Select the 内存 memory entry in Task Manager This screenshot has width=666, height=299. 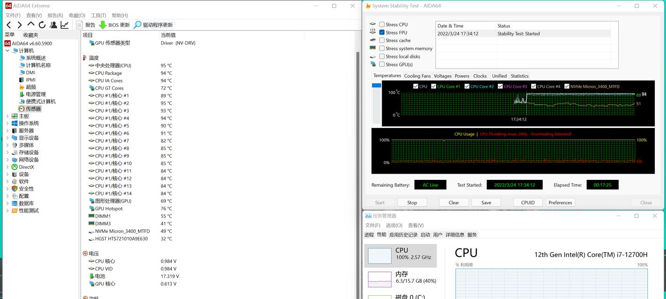(400, 279)
